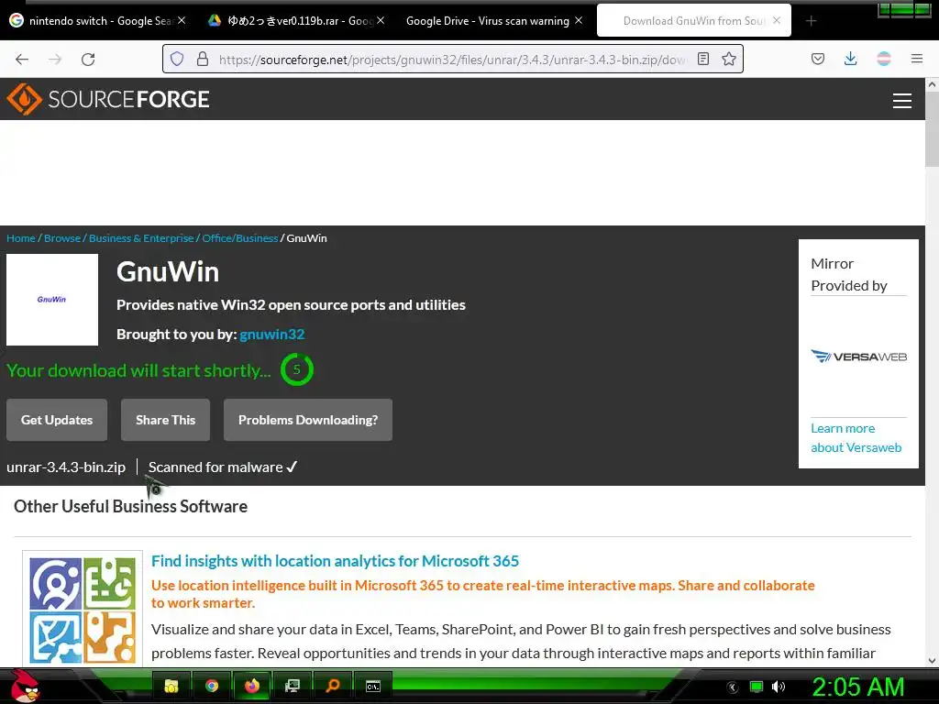Open the command prompt taskbar icon

pos(372,686)
